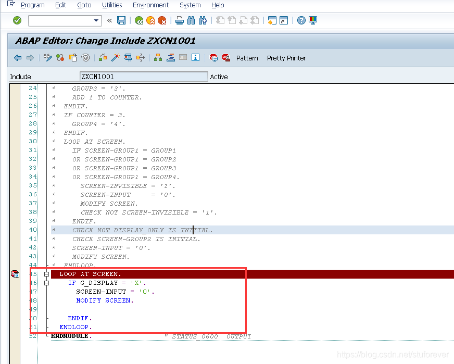Click the Other Object icon
Image resolution: width=454 pixels, height=364 pixels.
click(x=73, y=58)
